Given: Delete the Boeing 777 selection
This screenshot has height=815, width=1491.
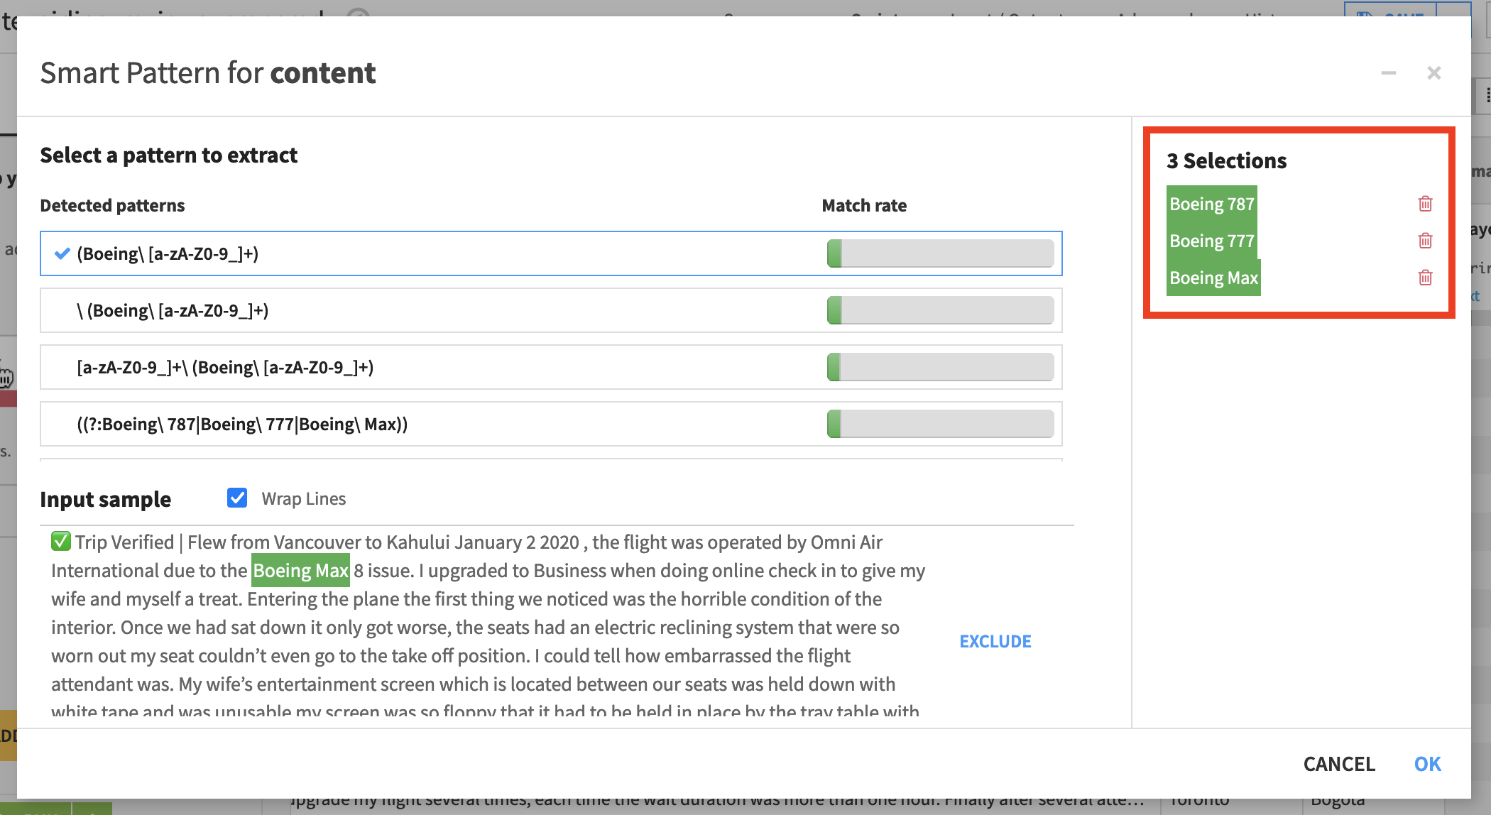Looking at the screenshot, I should pyautogui.click(x=1425, y=241).
